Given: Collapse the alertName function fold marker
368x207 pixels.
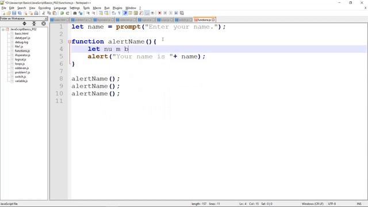Looking at the screenshot, I should tap(70, 41).
